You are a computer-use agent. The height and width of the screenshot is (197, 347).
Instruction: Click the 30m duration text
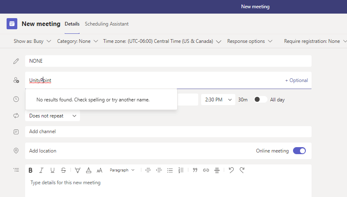(x=243, y=100)
